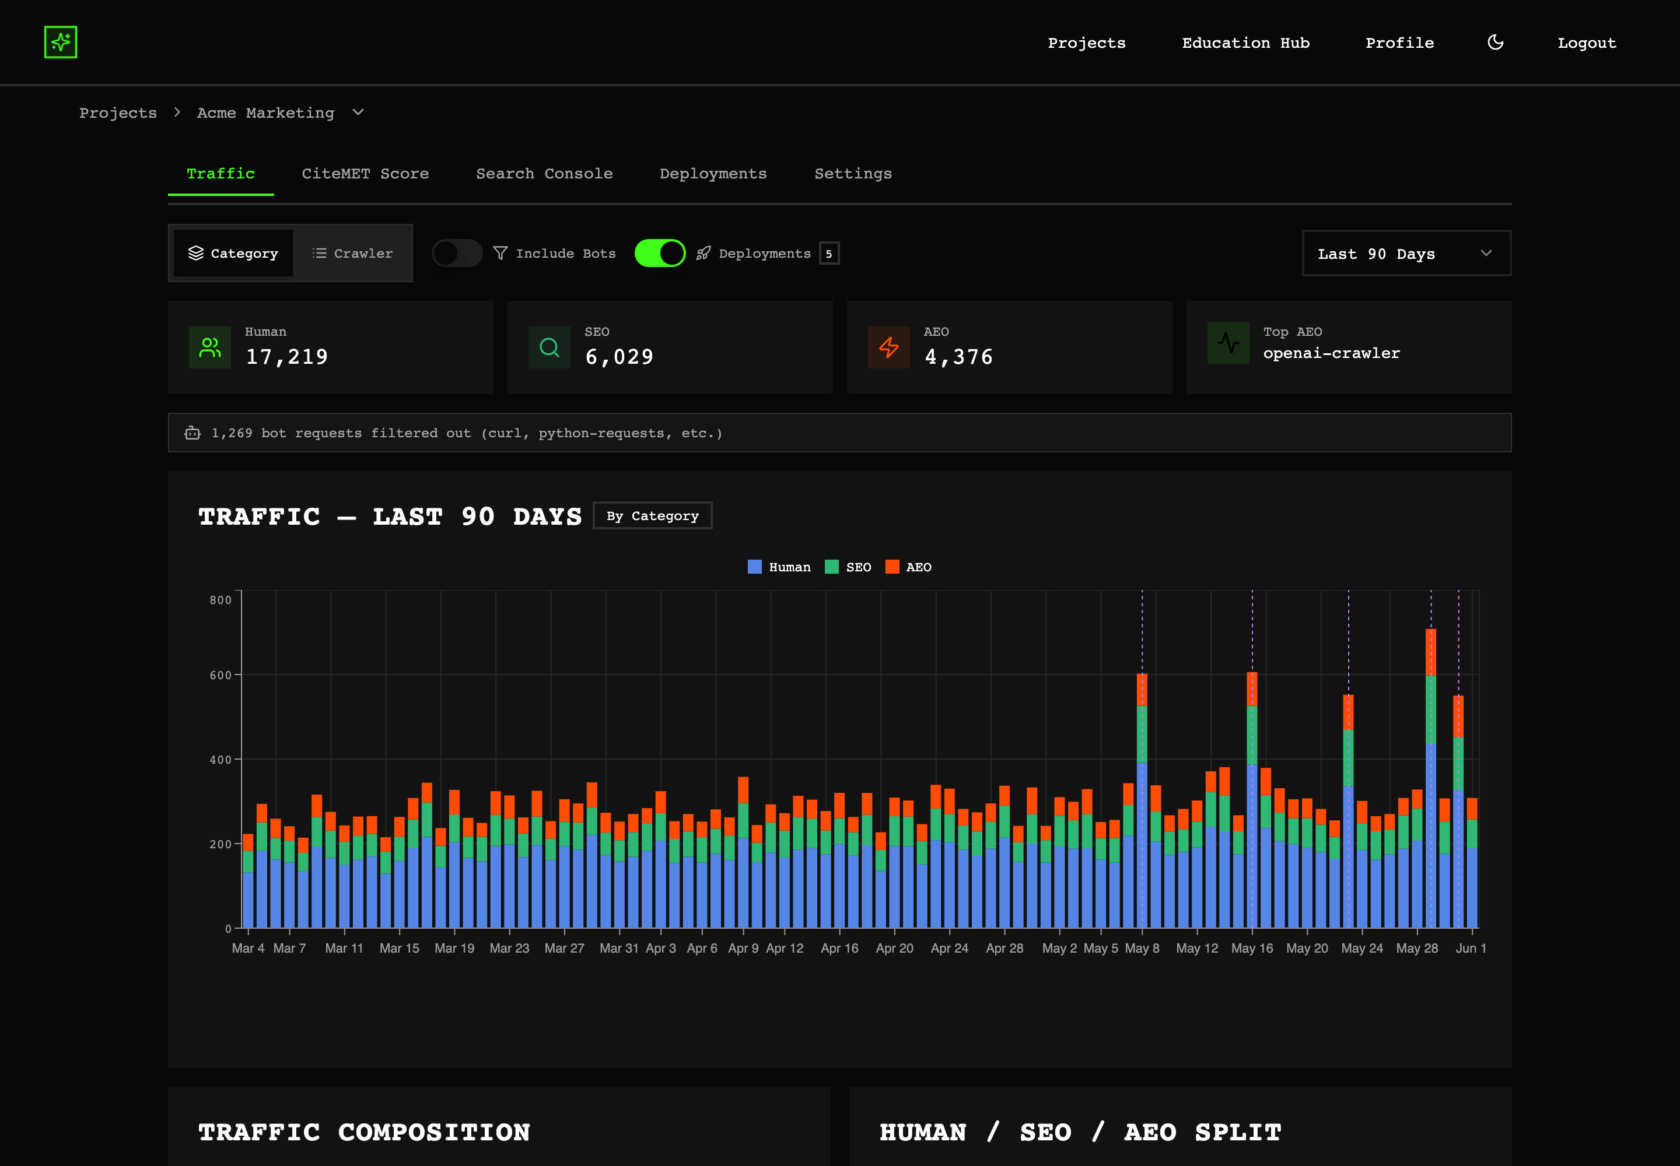Go to Projects in top navigation
This screenshot has width=1680, height=1166.
coord(1086,43)
